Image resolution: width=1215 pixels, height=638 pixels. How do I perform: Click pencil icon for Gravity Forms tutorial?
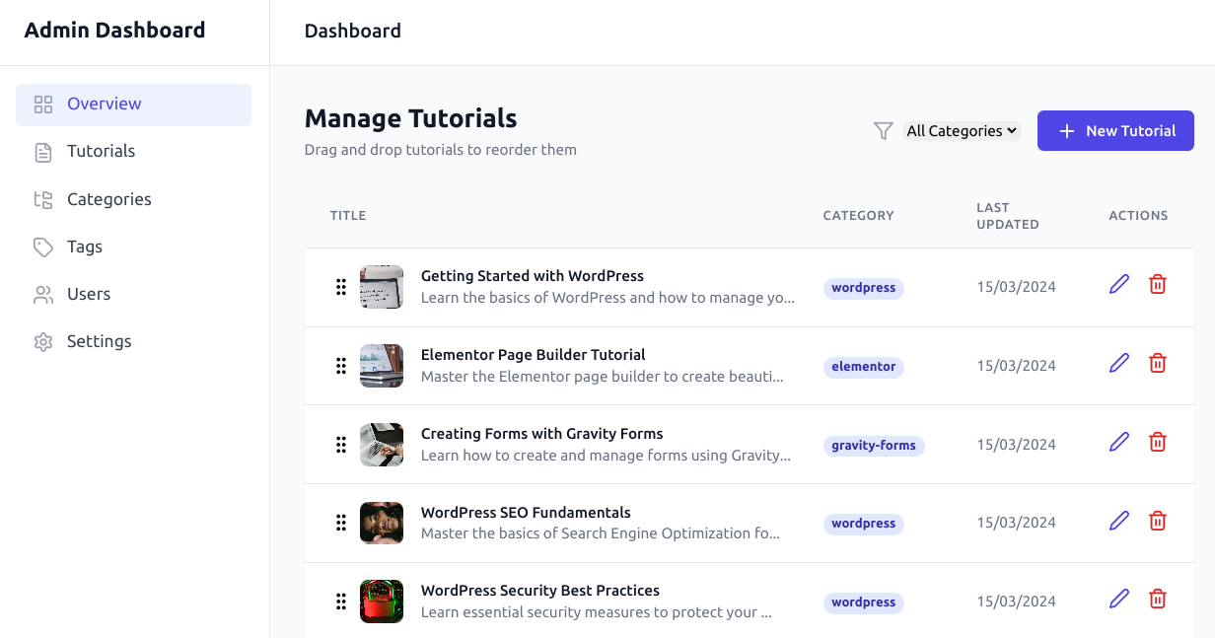point(1118,442)
